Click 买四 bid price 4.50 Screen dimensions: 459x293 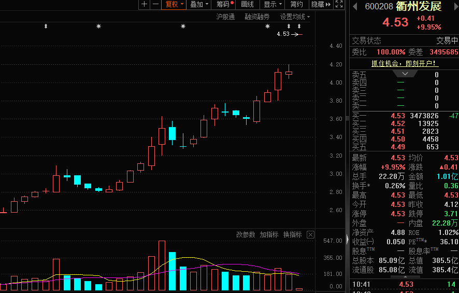coord(398,139)
